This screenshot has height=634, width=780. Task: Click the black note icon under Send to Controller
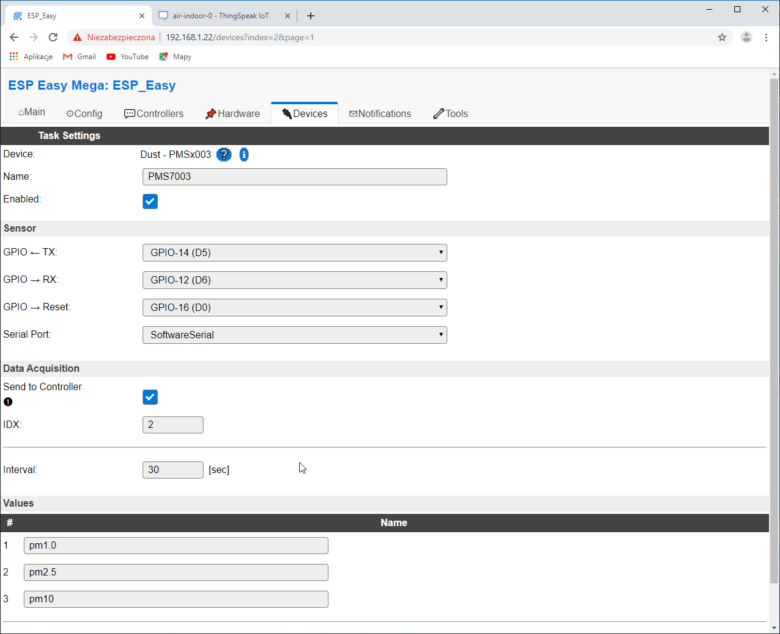[x=8, y=402]
